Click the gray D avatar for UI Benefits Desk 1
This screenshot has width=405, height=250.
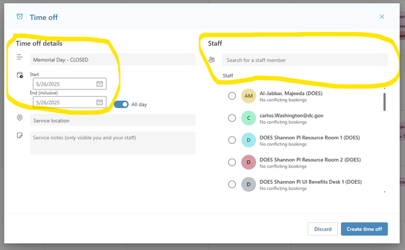(249, 184)
